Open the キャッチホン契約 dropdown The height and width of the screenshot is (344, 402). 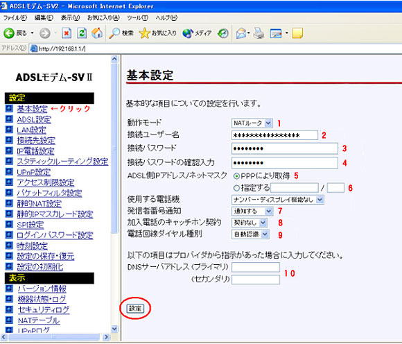point(250,223)
